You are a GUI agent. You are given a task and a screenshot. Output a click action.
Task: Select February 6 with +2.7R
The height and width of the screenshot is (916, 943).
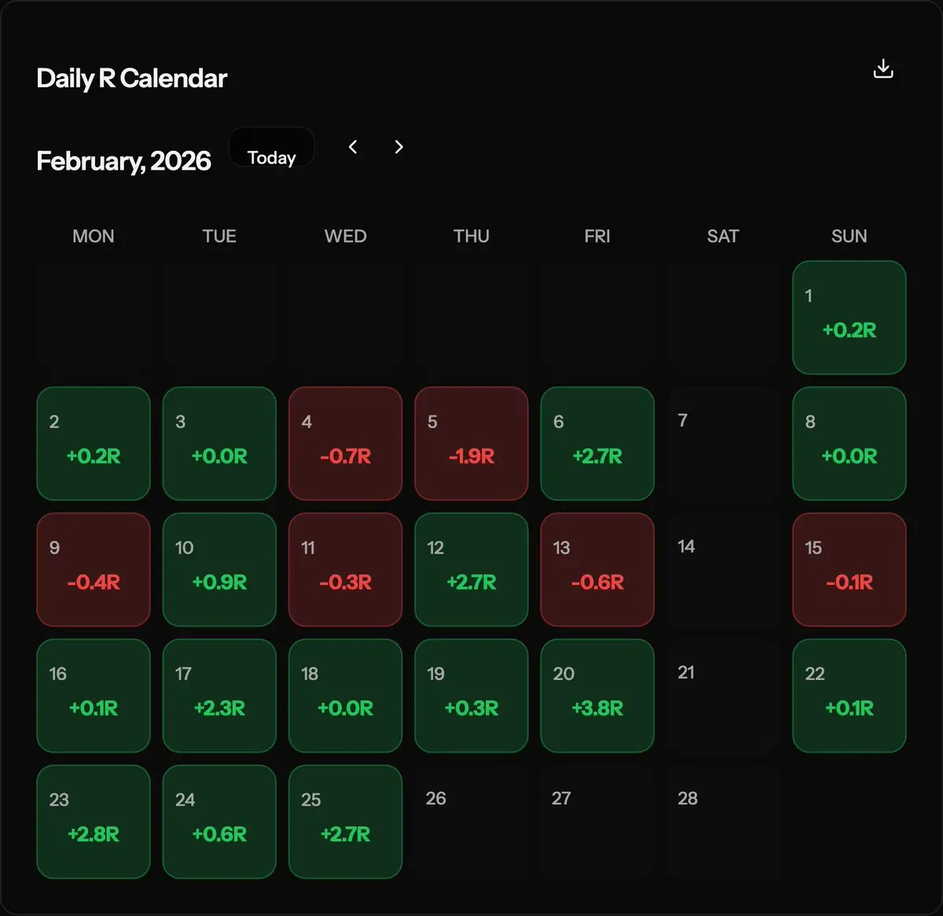tap(597, 443)
